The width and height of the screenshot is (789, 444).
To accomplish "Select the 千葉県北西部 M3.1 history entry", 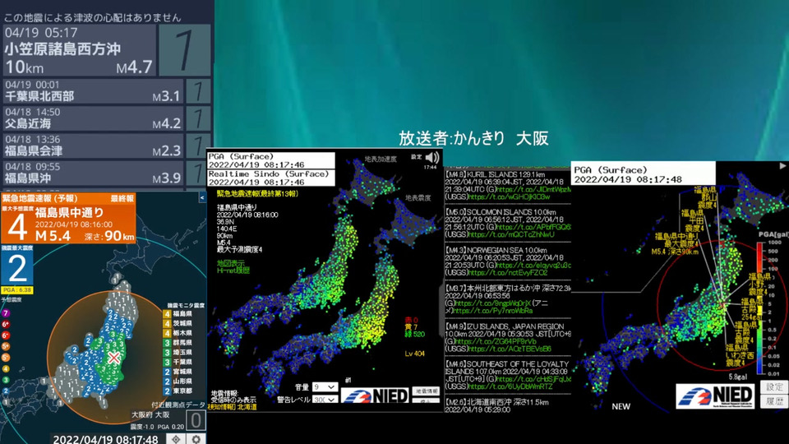I will [x=93, y=91].
